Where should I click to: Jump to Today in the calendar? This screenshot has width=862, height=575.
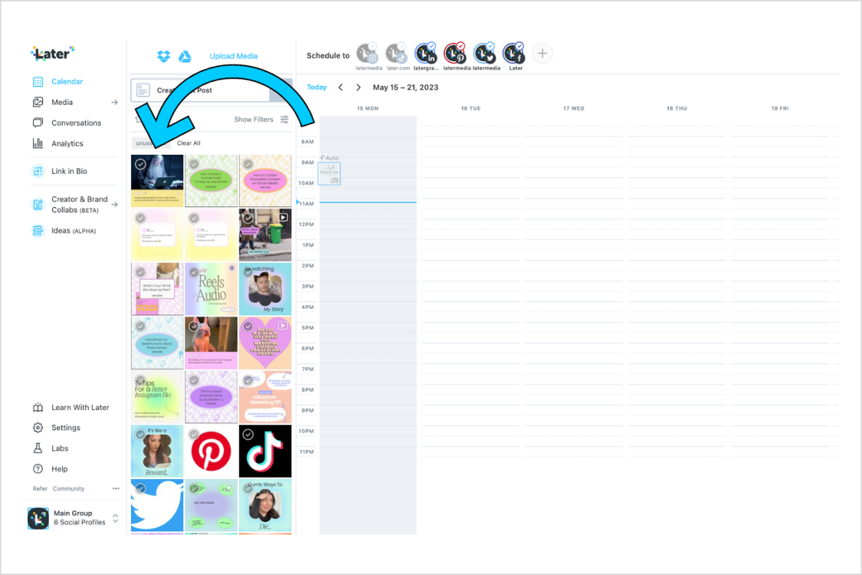pos(316,87)
